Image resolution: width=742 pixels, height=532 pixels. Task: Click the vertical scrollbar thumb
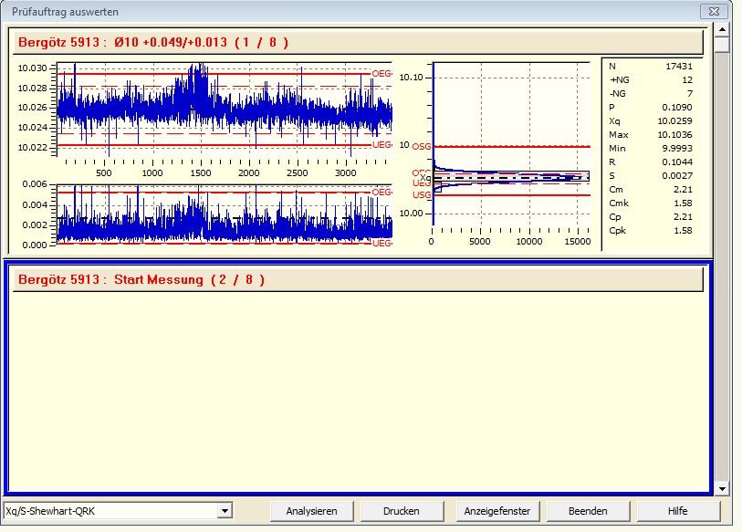[722, 46]
